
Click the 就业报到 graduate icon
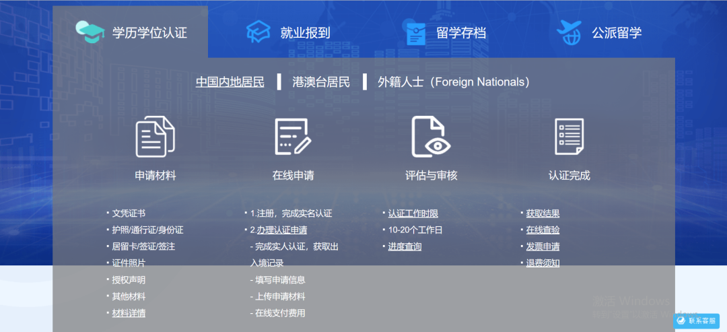click(x=258, y=32)
